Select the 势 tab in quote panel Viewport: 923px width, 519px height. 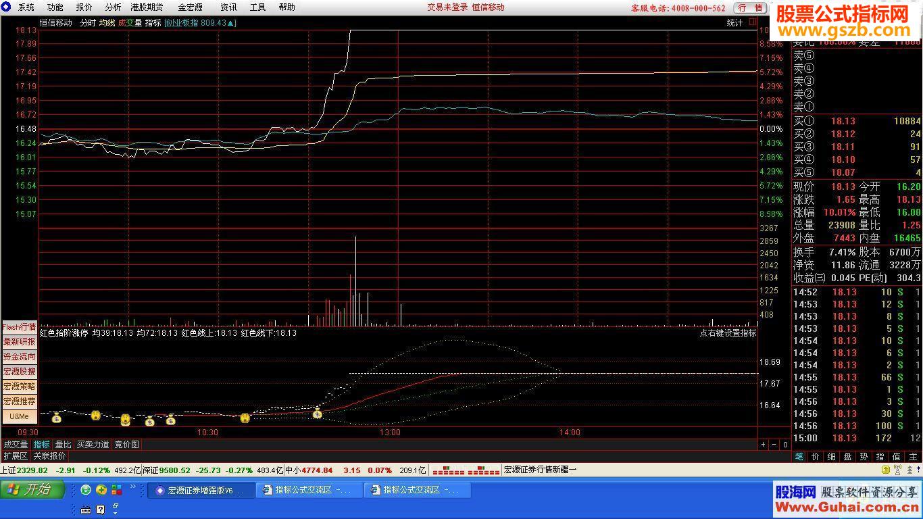click(864, 457)
